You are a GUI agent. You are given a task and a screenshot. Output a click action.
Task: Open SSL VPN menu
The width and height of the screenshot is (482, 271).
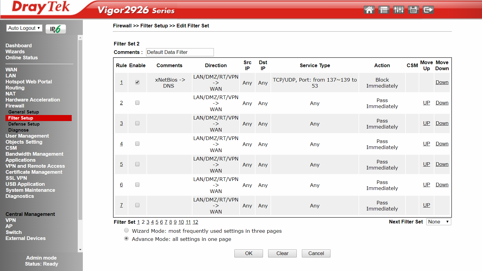[16, 178]
